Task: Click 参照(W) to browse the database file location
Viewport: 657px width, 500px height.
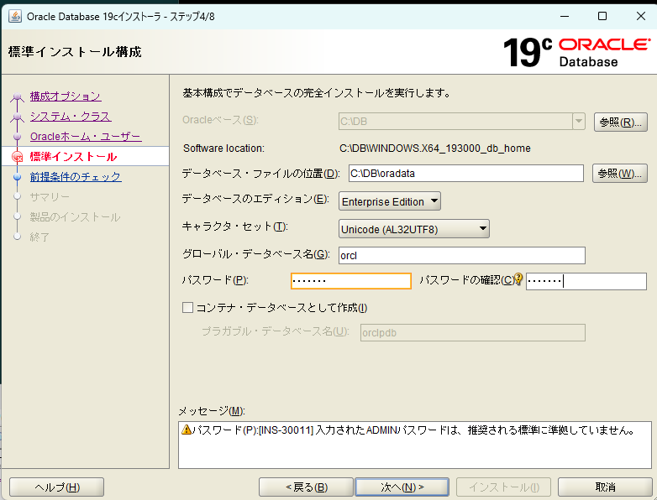Action: tap(620, 174)
